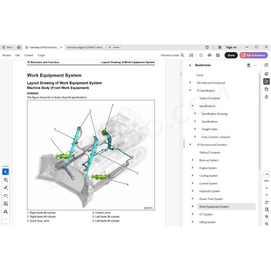Open the Home icon in the tab bar
Screen dimensions: 271x271
(19, 47)
